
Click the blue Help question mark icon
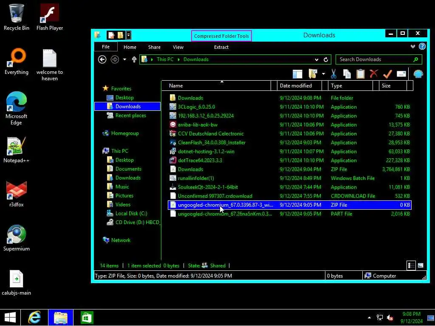(422, 47)
